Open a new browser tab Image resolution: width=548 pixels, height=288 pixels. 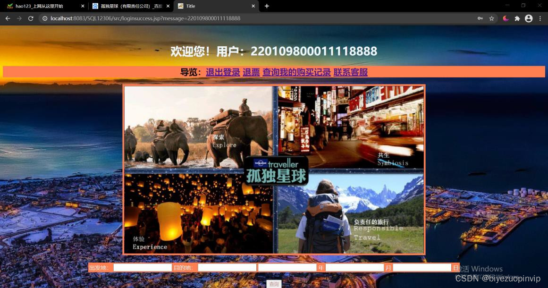tap(267, 6)
